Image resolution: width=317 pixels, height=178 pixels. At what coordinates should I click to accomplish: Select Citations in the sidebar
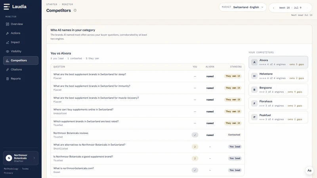coord(21,70)
